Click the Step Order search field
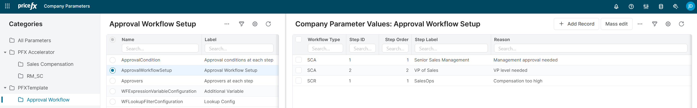Image resolution: width=697 pixels, height=108 pixels. 395,48
